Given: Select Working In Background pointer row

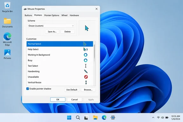Looking at the screenshot, I should 60,55.
